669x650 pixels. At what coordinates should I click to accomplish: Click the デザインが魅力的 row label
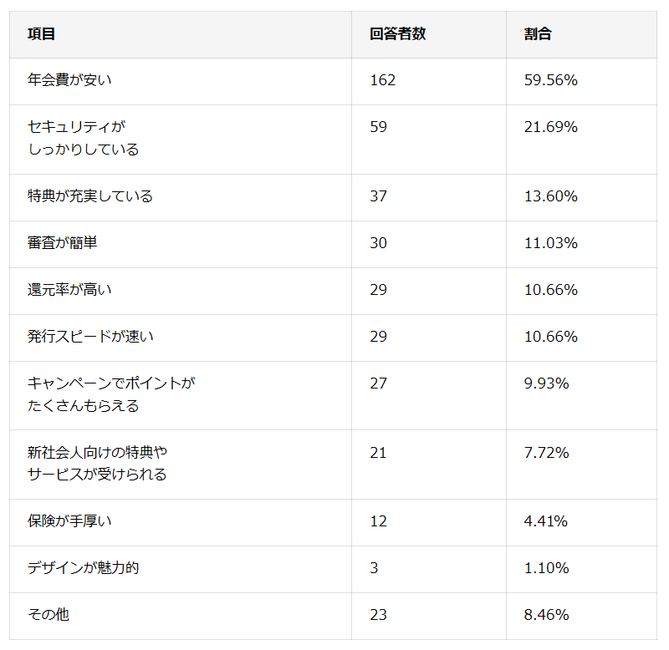(83, 568)
